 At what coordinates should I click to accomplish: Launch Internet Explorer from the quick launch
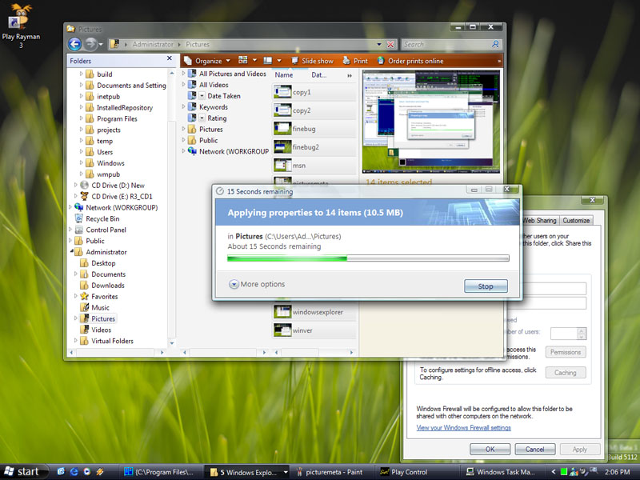tap(74, 472)
